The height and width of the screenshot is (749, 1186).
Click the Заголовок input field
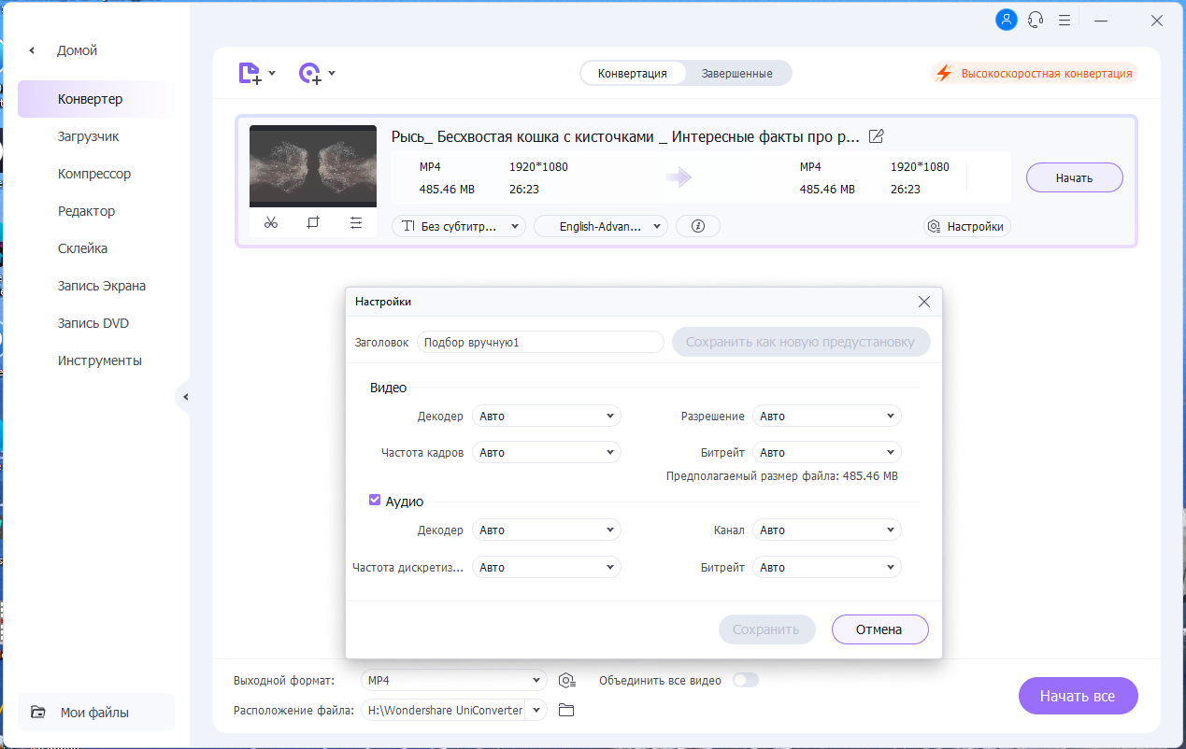540,342
